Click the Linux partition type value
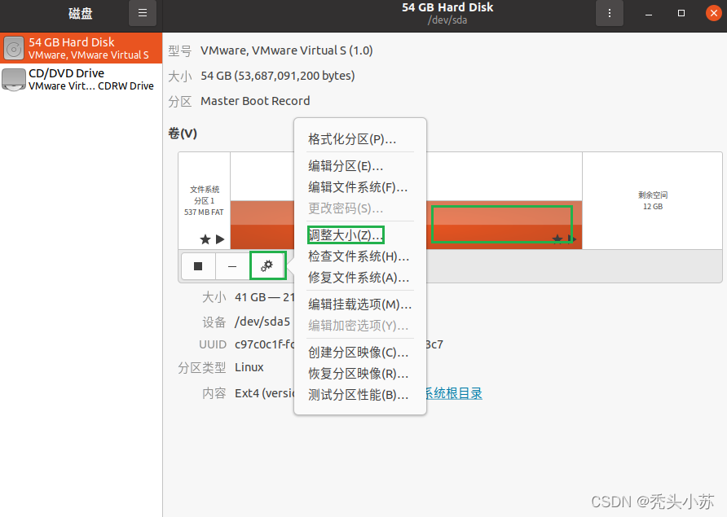 [x=249, y=367]
